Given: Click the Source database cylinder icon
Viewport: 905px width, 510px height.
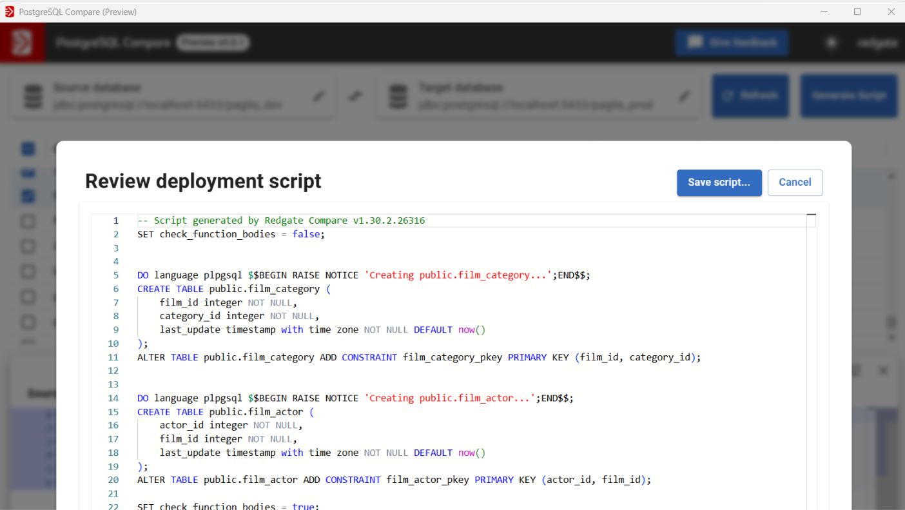Looking at the screenshot, I should tap(33, 96).
